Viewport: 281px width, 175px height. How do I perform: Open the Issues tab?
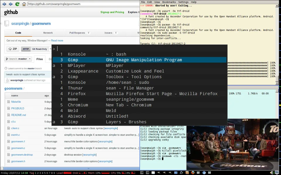point(111,33)
